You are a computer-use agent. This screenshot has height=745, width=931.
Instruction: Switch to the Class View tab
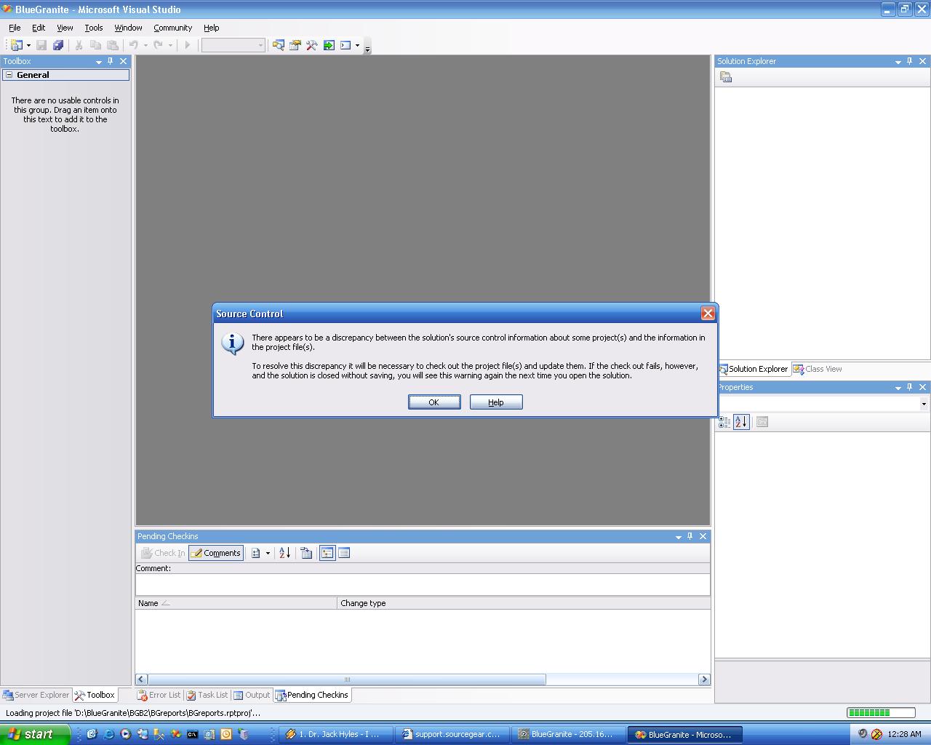pyautogui.click(x=818, y=369)
